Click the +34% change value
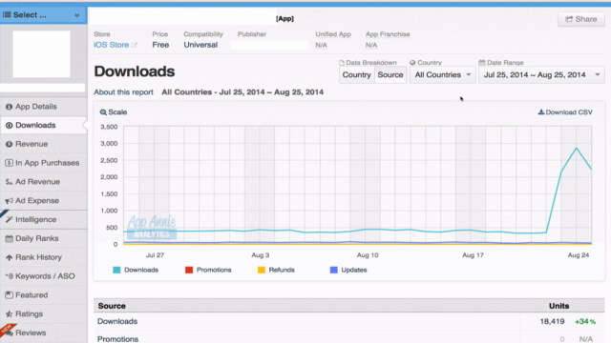Viewport: 611px width, 343px height. tap(585, 322)
